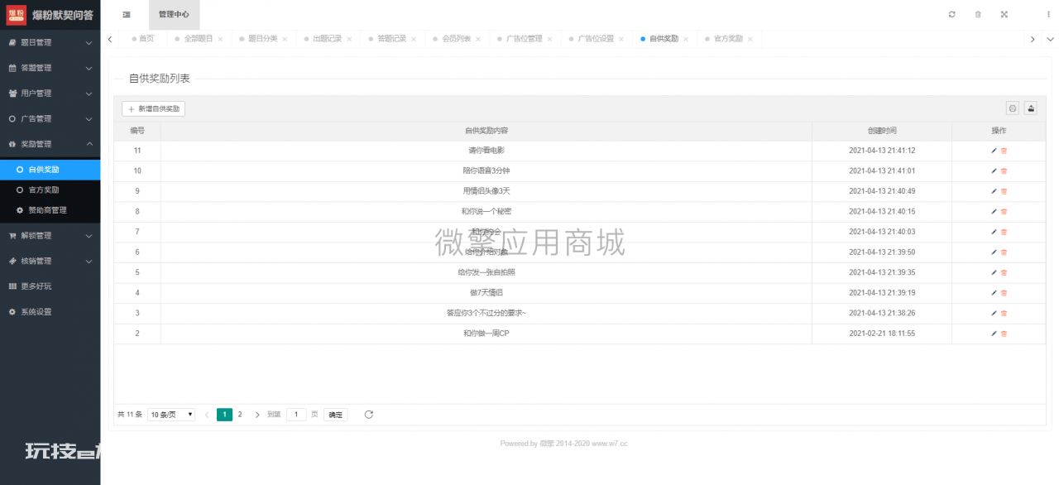Edit reward row 8 with the pencil icon
The image size is (1059, 485).
(x=994, y=212)
